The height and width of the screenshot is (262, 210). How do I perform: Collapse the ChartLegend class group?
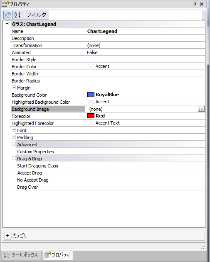coord(7,24)
